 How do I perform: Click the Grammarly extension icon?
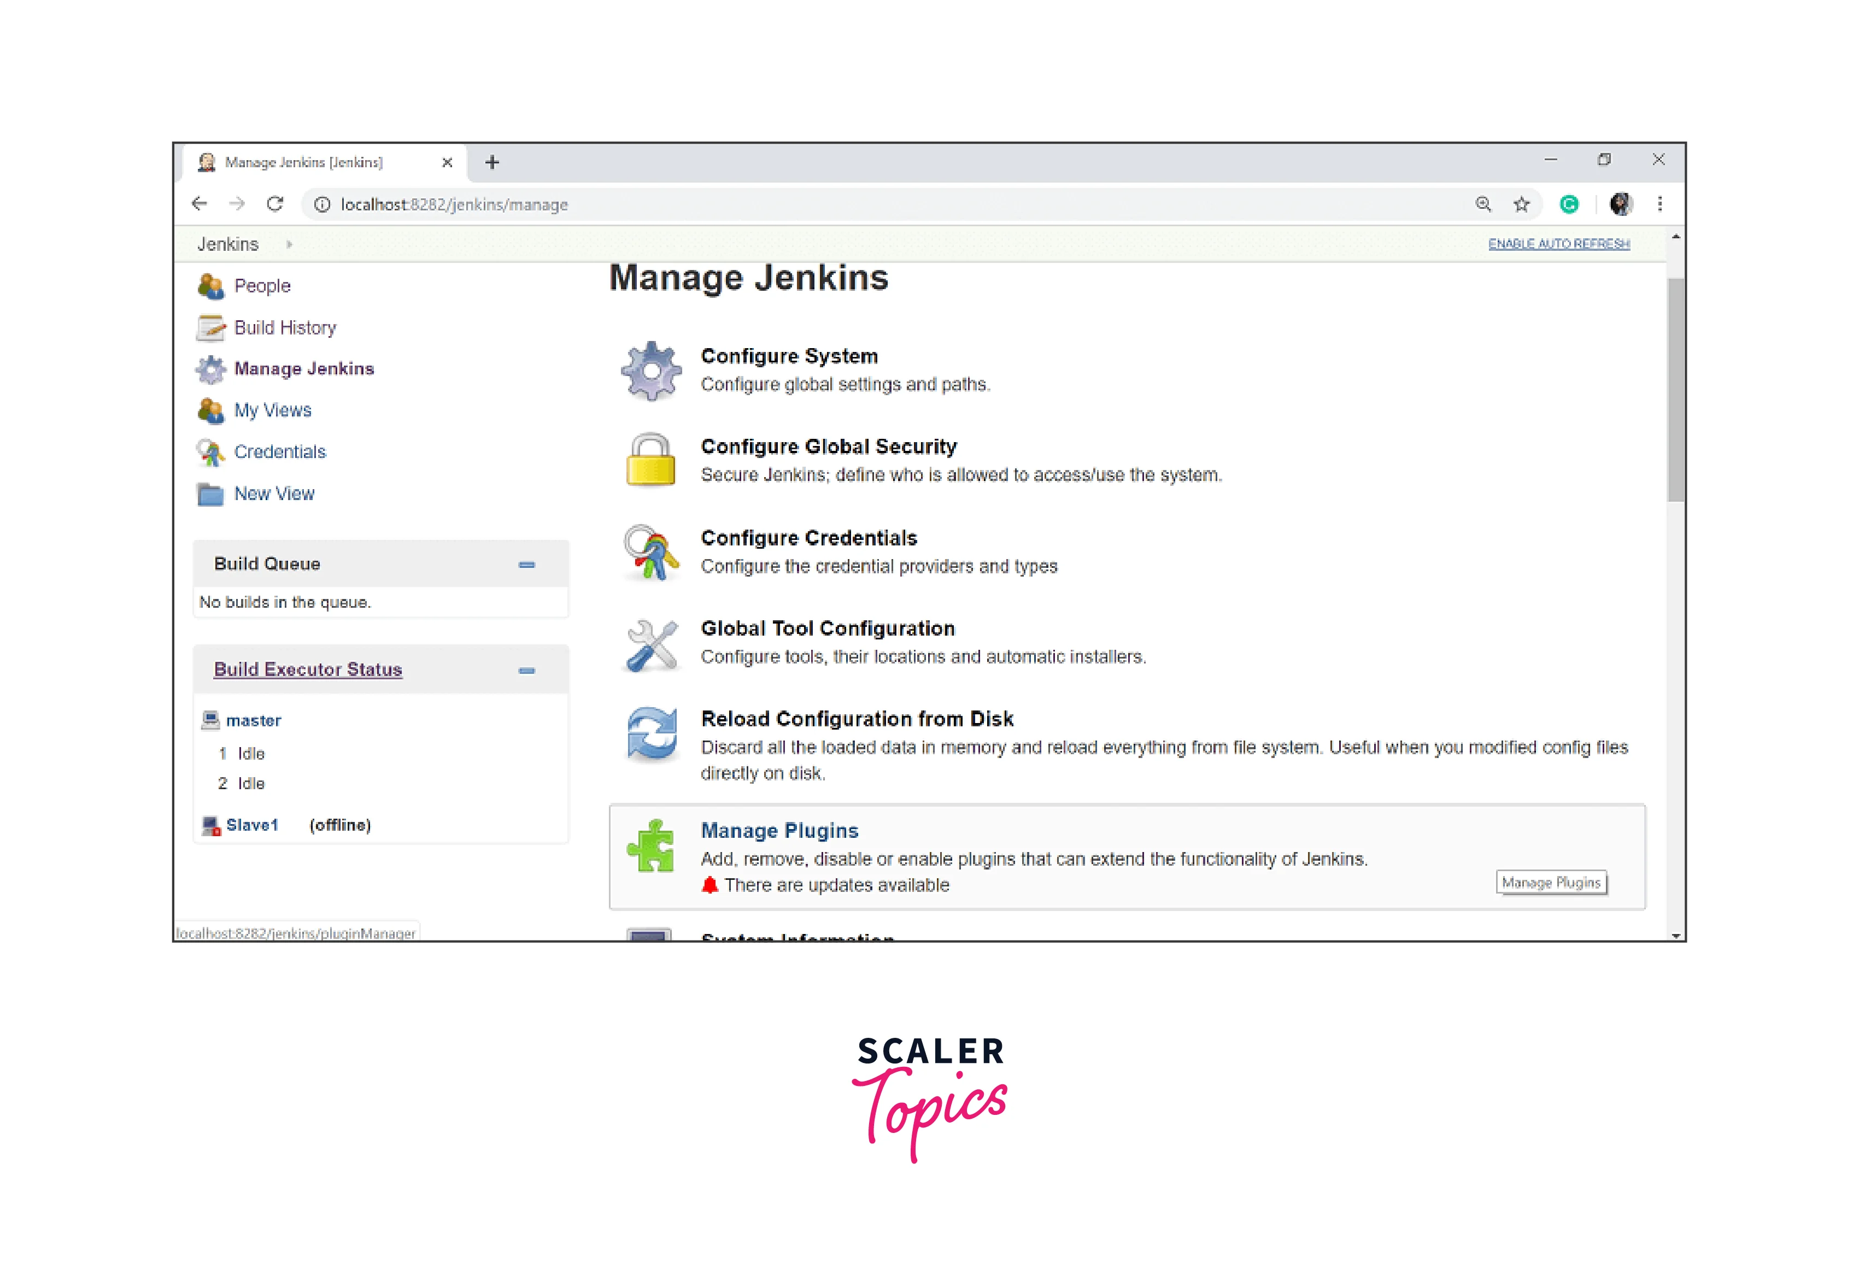(1569, 205)
